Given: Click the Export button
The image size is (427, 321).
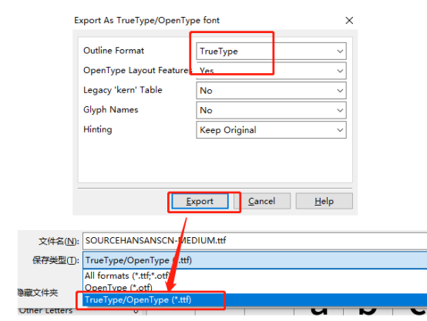Looking at the screenshot, I should [200, 202].
